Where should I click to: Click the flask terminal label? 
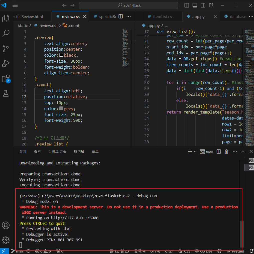tap(206, 152)
